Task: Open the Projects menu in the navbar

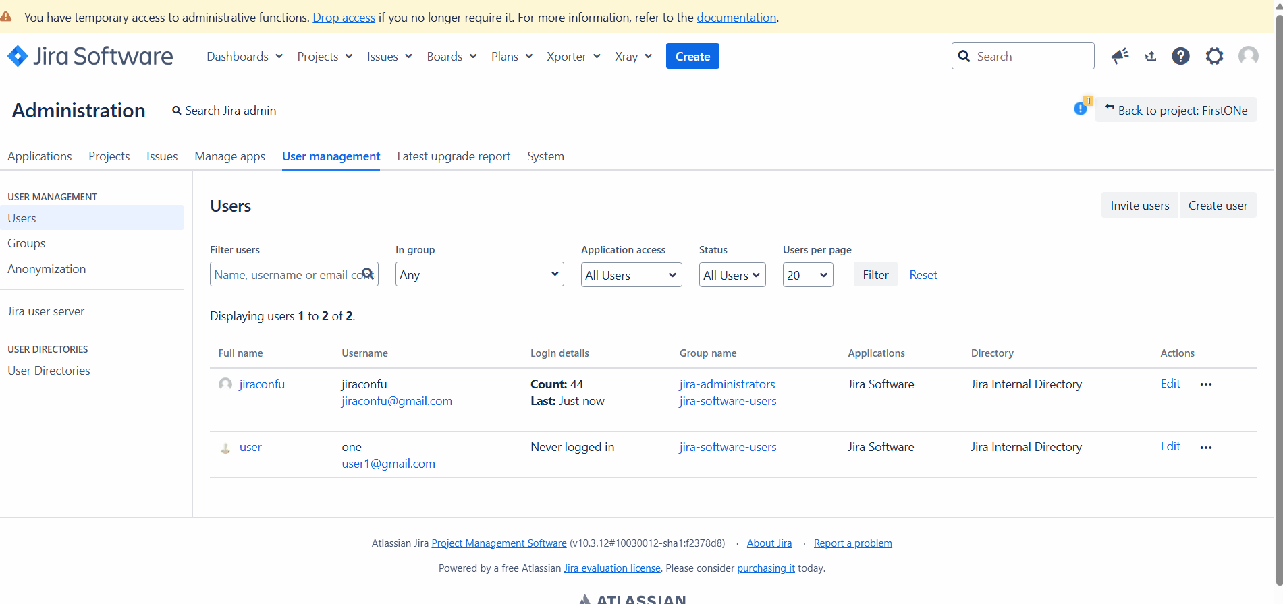Action: point(325,57)
